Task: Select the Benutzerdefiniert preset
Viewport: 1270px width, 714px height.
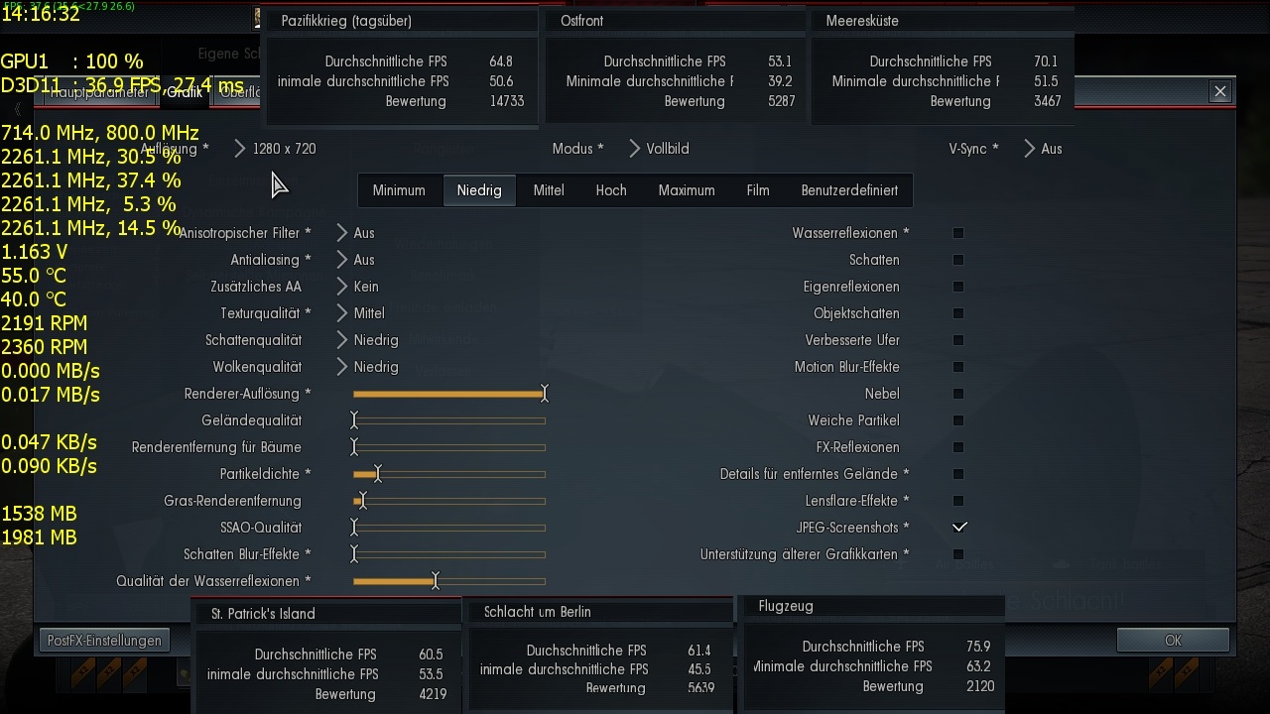Action: pos(849,190)
